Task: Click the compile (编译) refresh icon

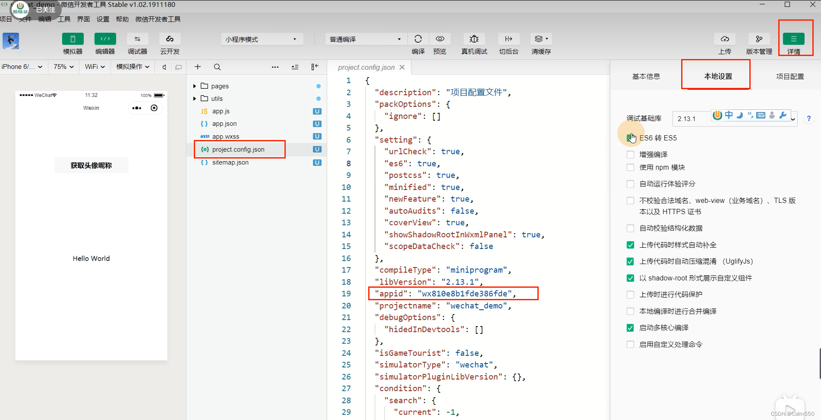Action: (418, 39)
